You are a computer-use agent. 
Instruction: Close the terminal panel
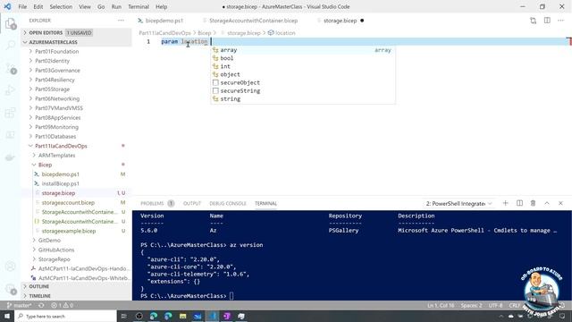[560, 203]
